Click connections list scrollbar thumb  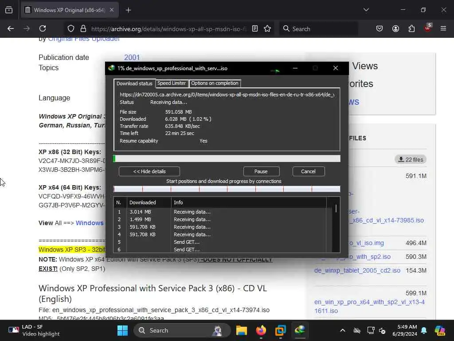tap(336, 208)
